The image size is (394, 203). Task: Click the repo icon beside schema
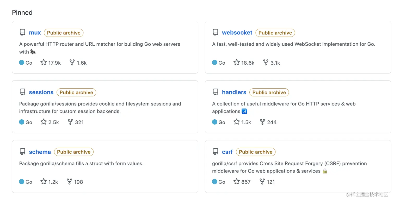point(23,152)
